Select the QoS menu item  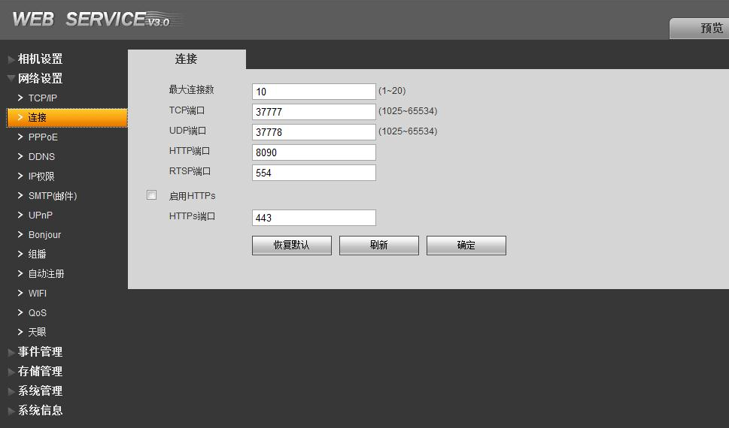coord(38,313)
